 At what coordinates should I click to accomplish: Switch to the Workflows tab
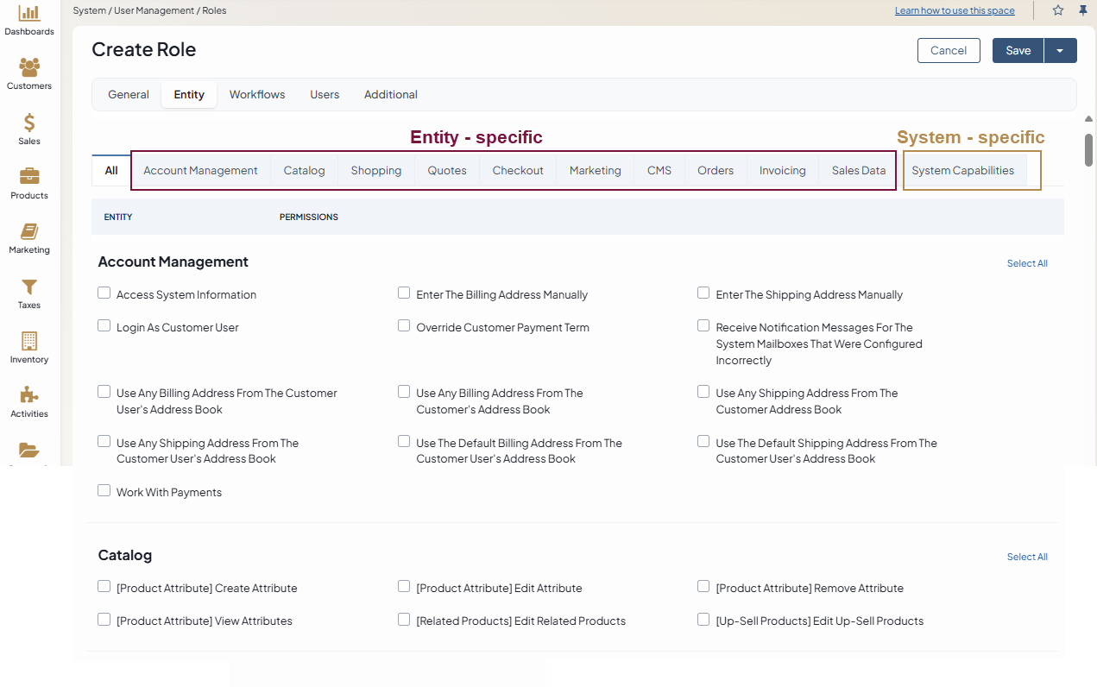click(257, 95)
